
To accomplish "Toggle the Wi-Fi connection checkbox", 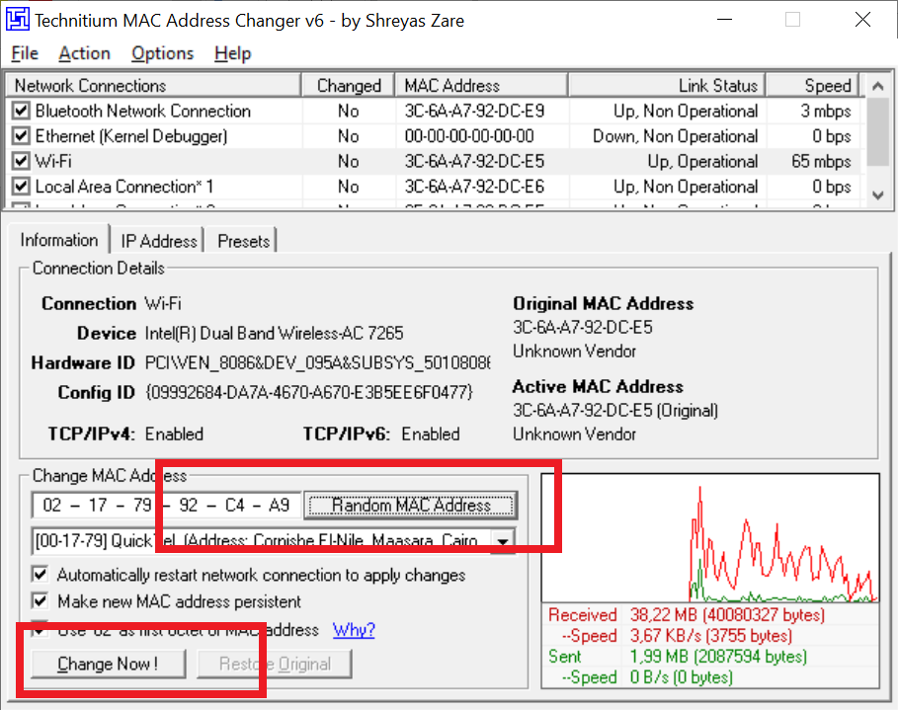I will click(21, 162).
